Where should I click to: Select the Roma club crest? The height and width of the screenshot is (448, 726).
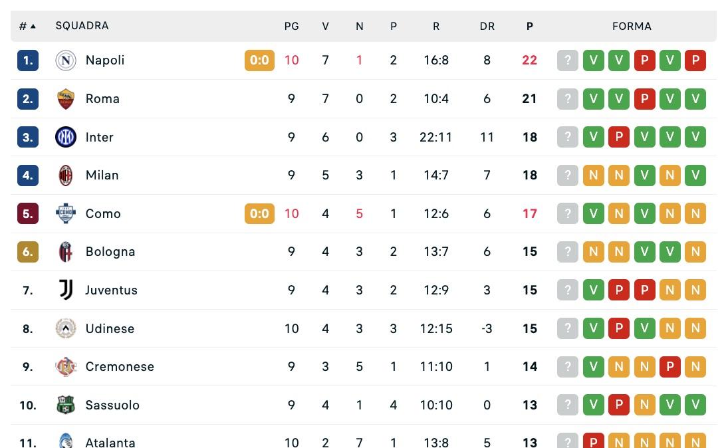[66, 98]
